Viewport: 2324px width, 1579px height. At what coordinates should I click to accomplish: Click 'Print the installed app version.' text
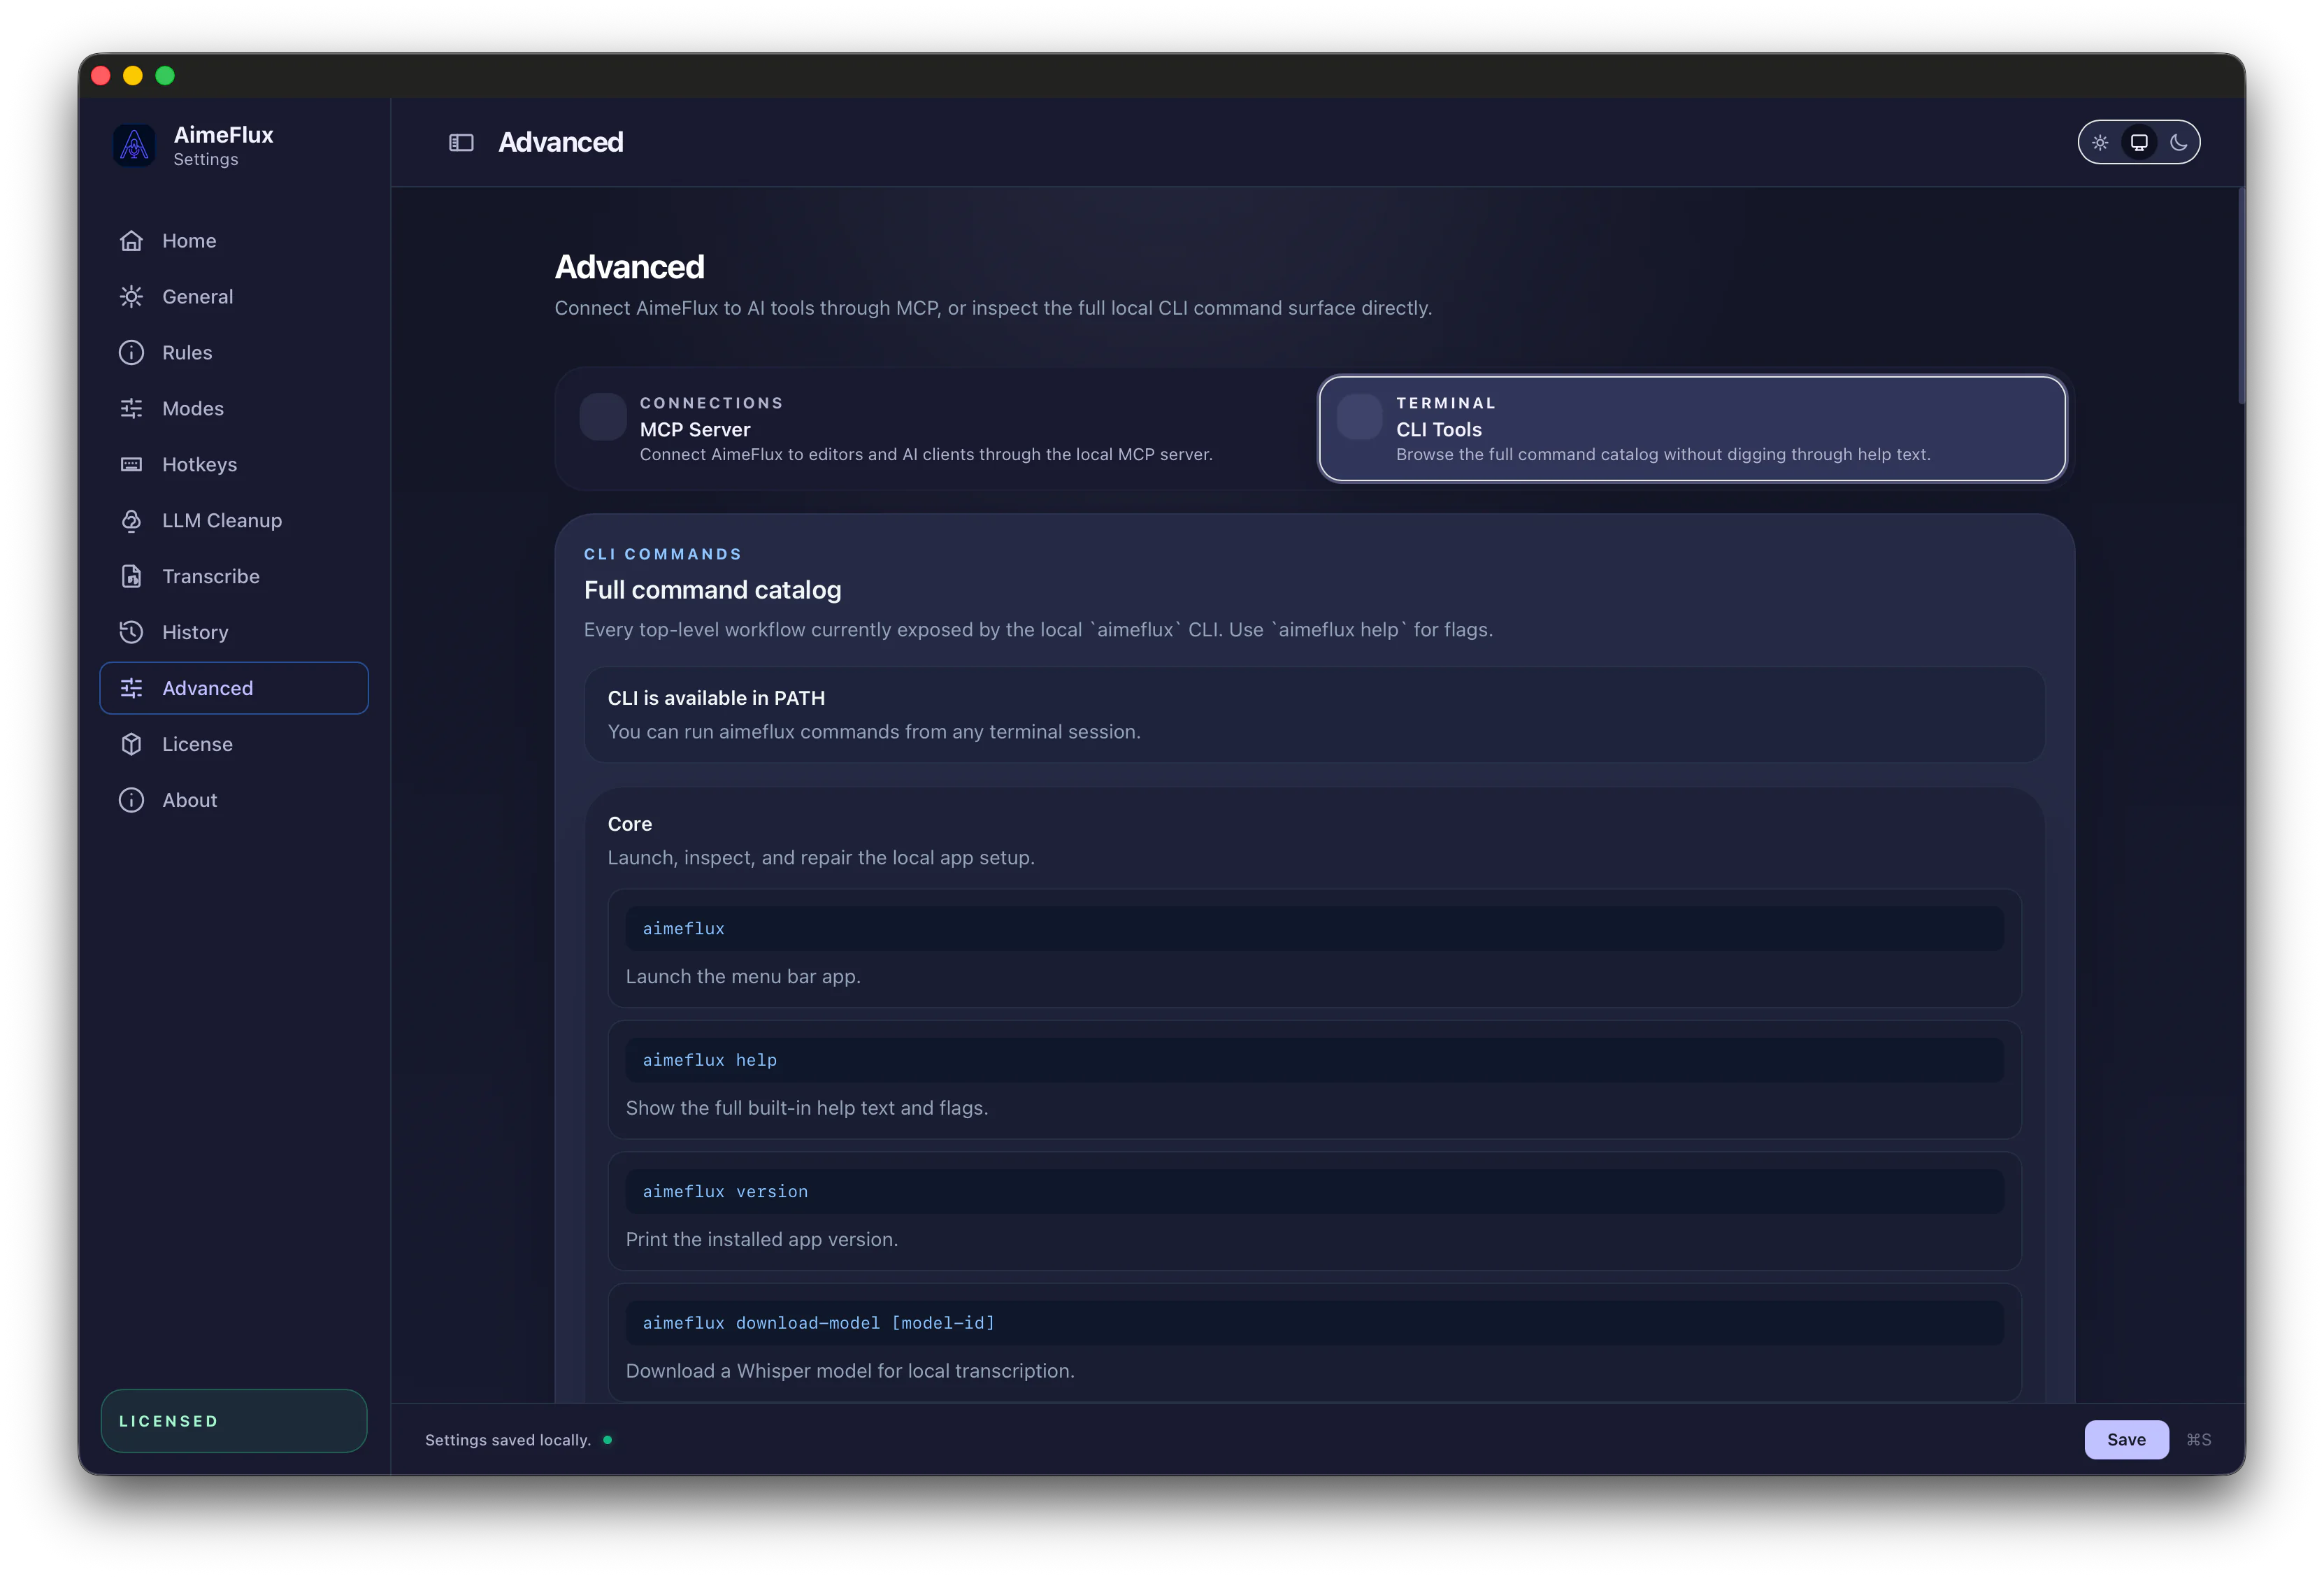coord(762,1240)
